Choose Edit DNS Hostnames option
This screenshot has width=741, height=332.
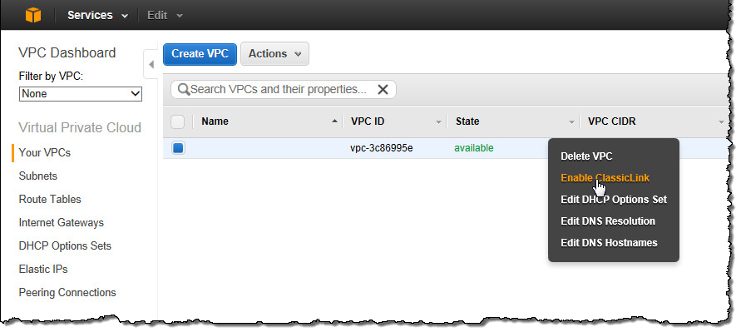609,243
